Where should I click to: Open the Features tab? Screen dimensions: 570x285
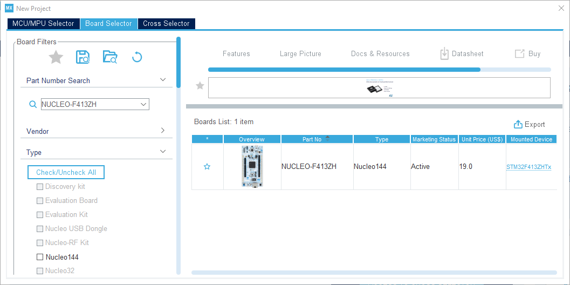(236, 54)
